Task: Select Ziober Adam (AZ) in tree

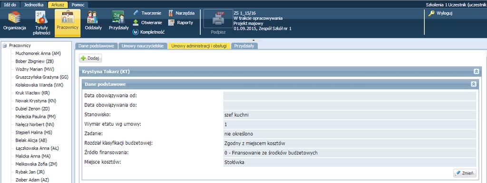Action: coord(32,180)
